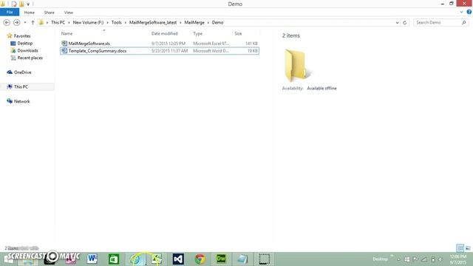Image resolution: width=473 pixels, height=266 pixels.
Task: Expand chevron after This PC breadcrumb
Action: point(69,23)
